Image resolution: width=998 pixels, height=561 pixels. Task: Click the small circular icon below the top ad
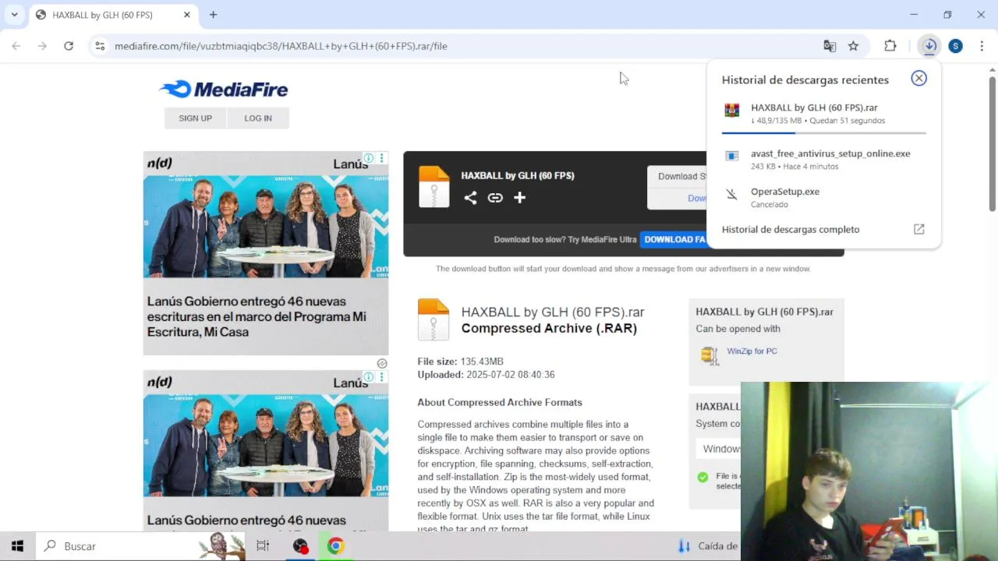tap(382, 363)
